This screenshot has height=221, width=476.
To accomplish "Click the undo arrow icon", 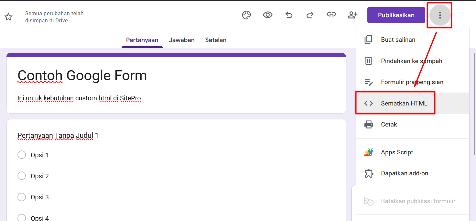I will point(289,15).
